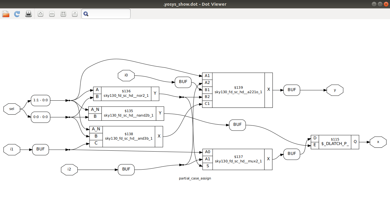Image resolution: width=390 pixels, height=222 pixels.
Task: Select the i0 input node
Action: point(126,75)
